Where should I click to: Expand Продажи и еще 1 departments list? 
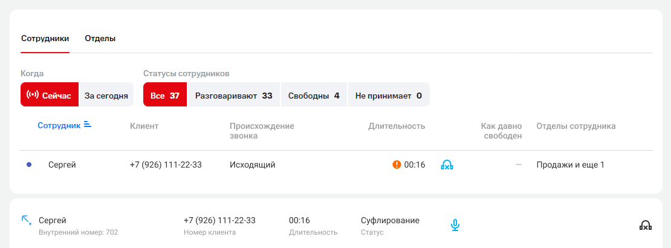[570, 165]
